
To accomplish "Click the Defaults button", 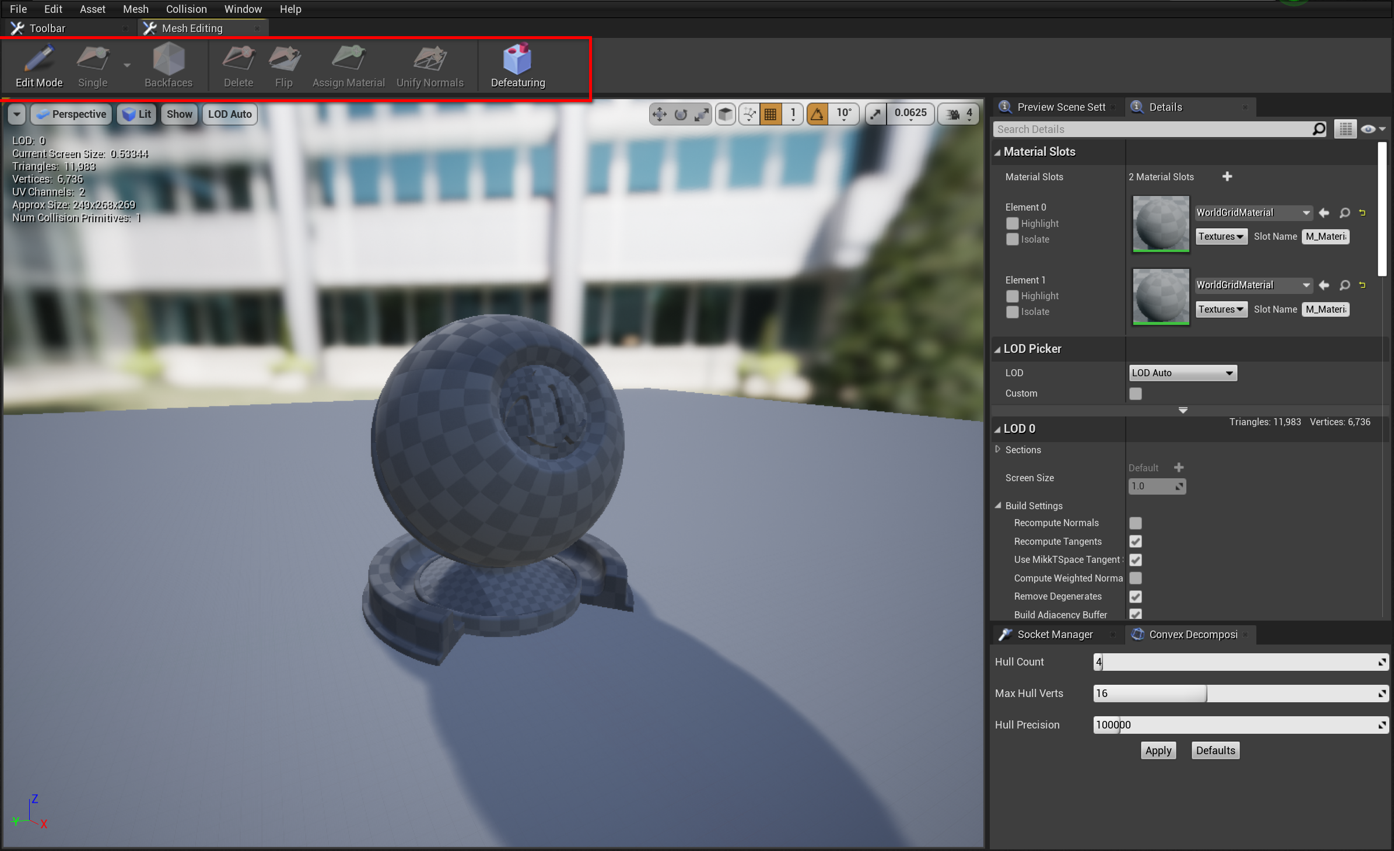I will (1215, 750).
